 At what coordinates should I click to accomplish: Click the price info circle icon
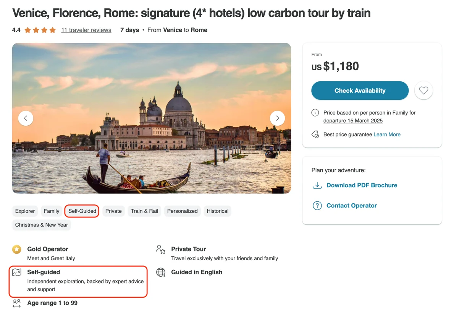tap(315, 113)
